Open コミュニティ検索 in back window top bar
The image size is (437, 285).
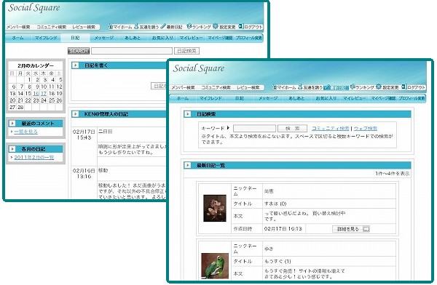(52, 27)
